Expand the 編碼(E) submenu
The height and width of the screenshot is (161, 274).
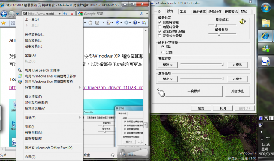point(50,118)
